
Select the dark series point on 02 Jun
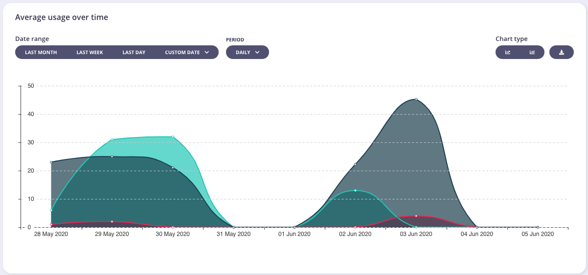[x=355, y=164]
